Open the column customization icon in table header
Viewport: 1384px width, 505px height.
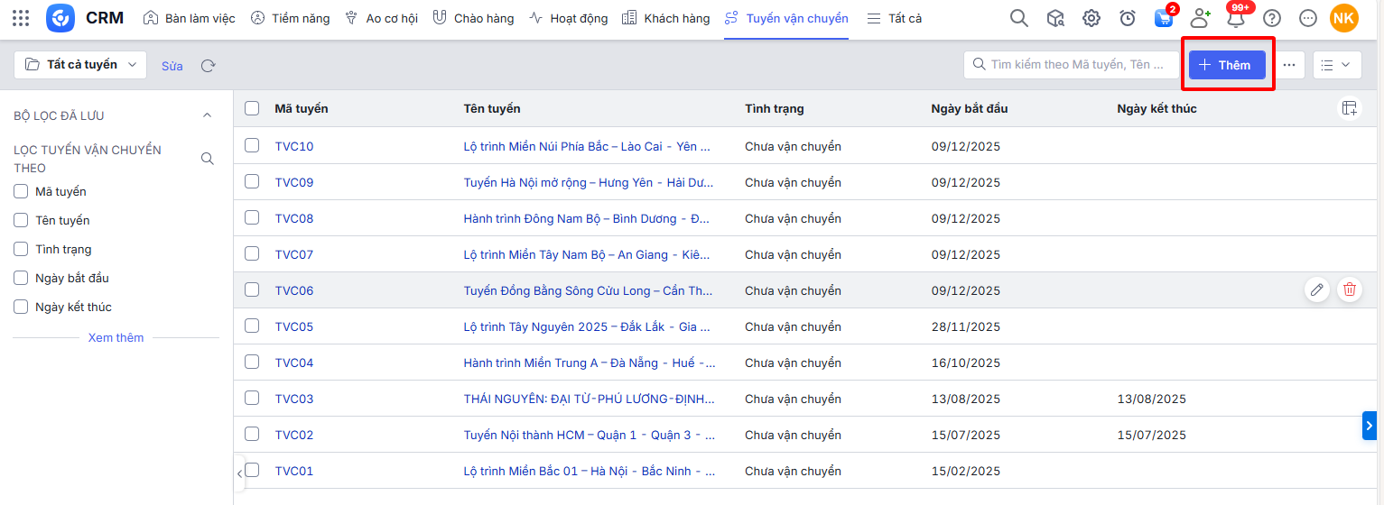point(1349,108)
